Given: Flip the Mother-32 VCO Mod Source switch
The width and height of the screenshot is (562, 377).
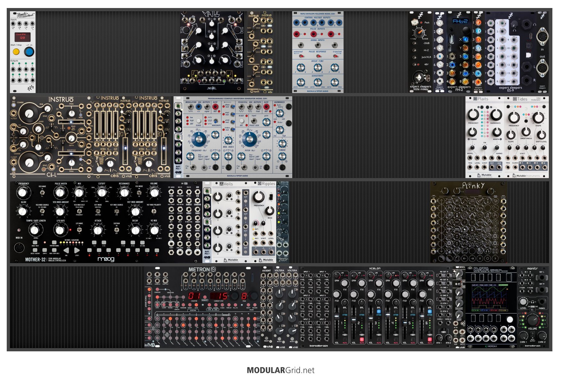Looking at the screenshot, I should click(42, 211).
